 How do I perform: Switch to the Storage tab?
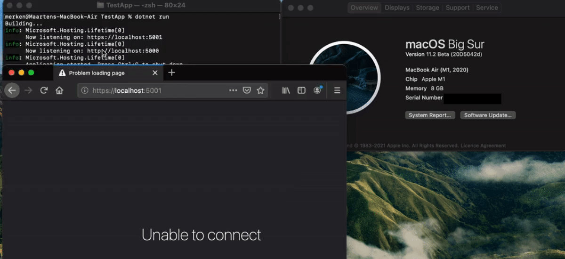428,8
